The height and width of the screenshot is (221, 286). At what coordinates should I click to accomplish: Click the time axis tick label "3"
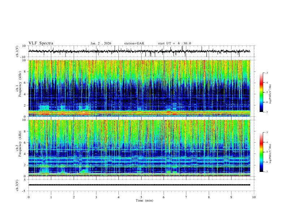coord(96,197)
